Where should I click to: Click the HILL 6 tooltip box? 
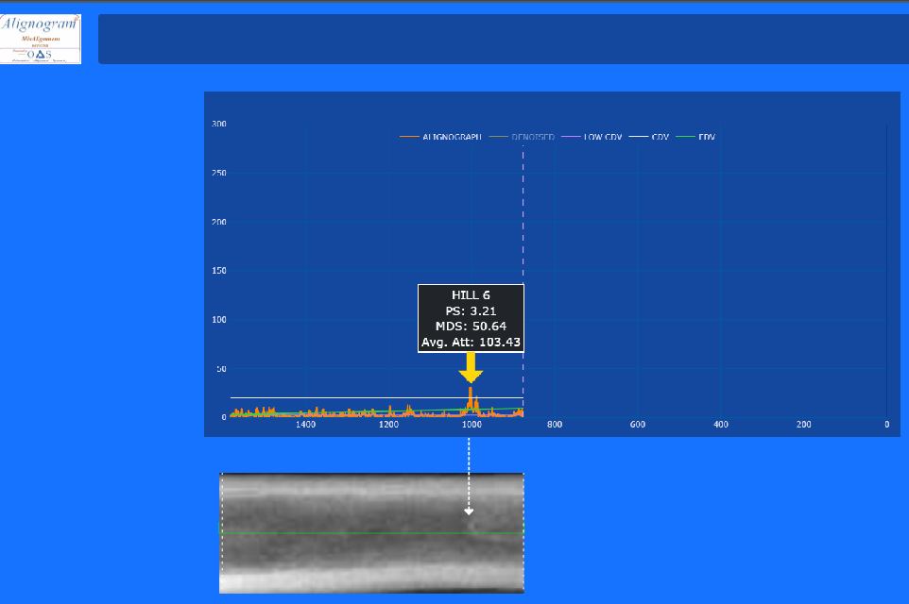click(471, 318)
